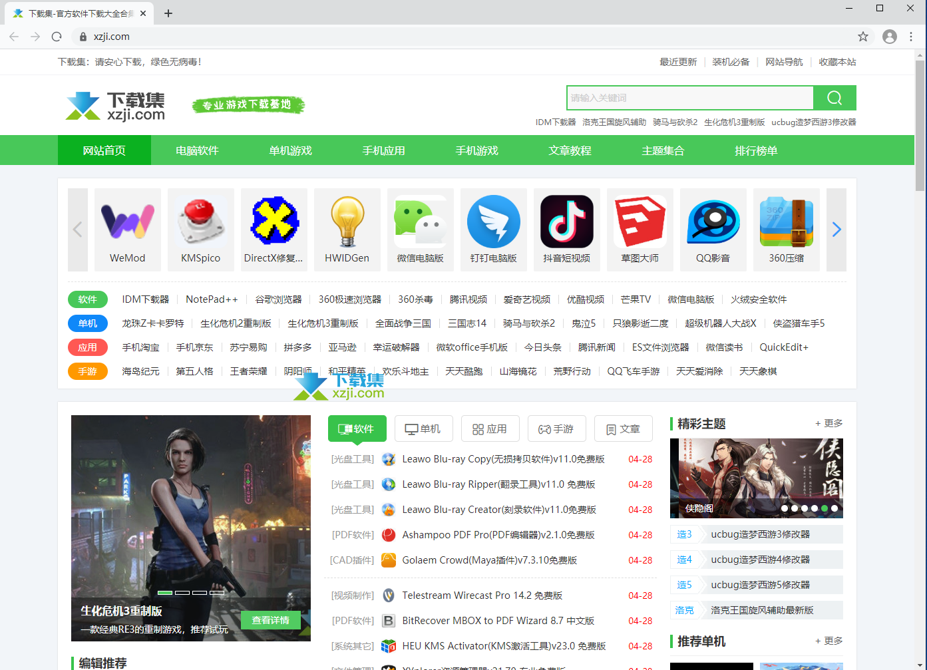Open the WeMod app icon
Screen dimensions: 927x670
[127, 222]
